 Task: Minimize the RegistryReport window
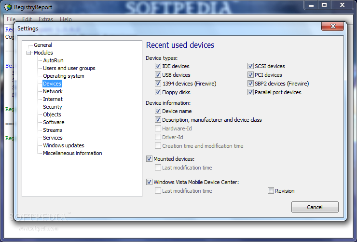311,5
